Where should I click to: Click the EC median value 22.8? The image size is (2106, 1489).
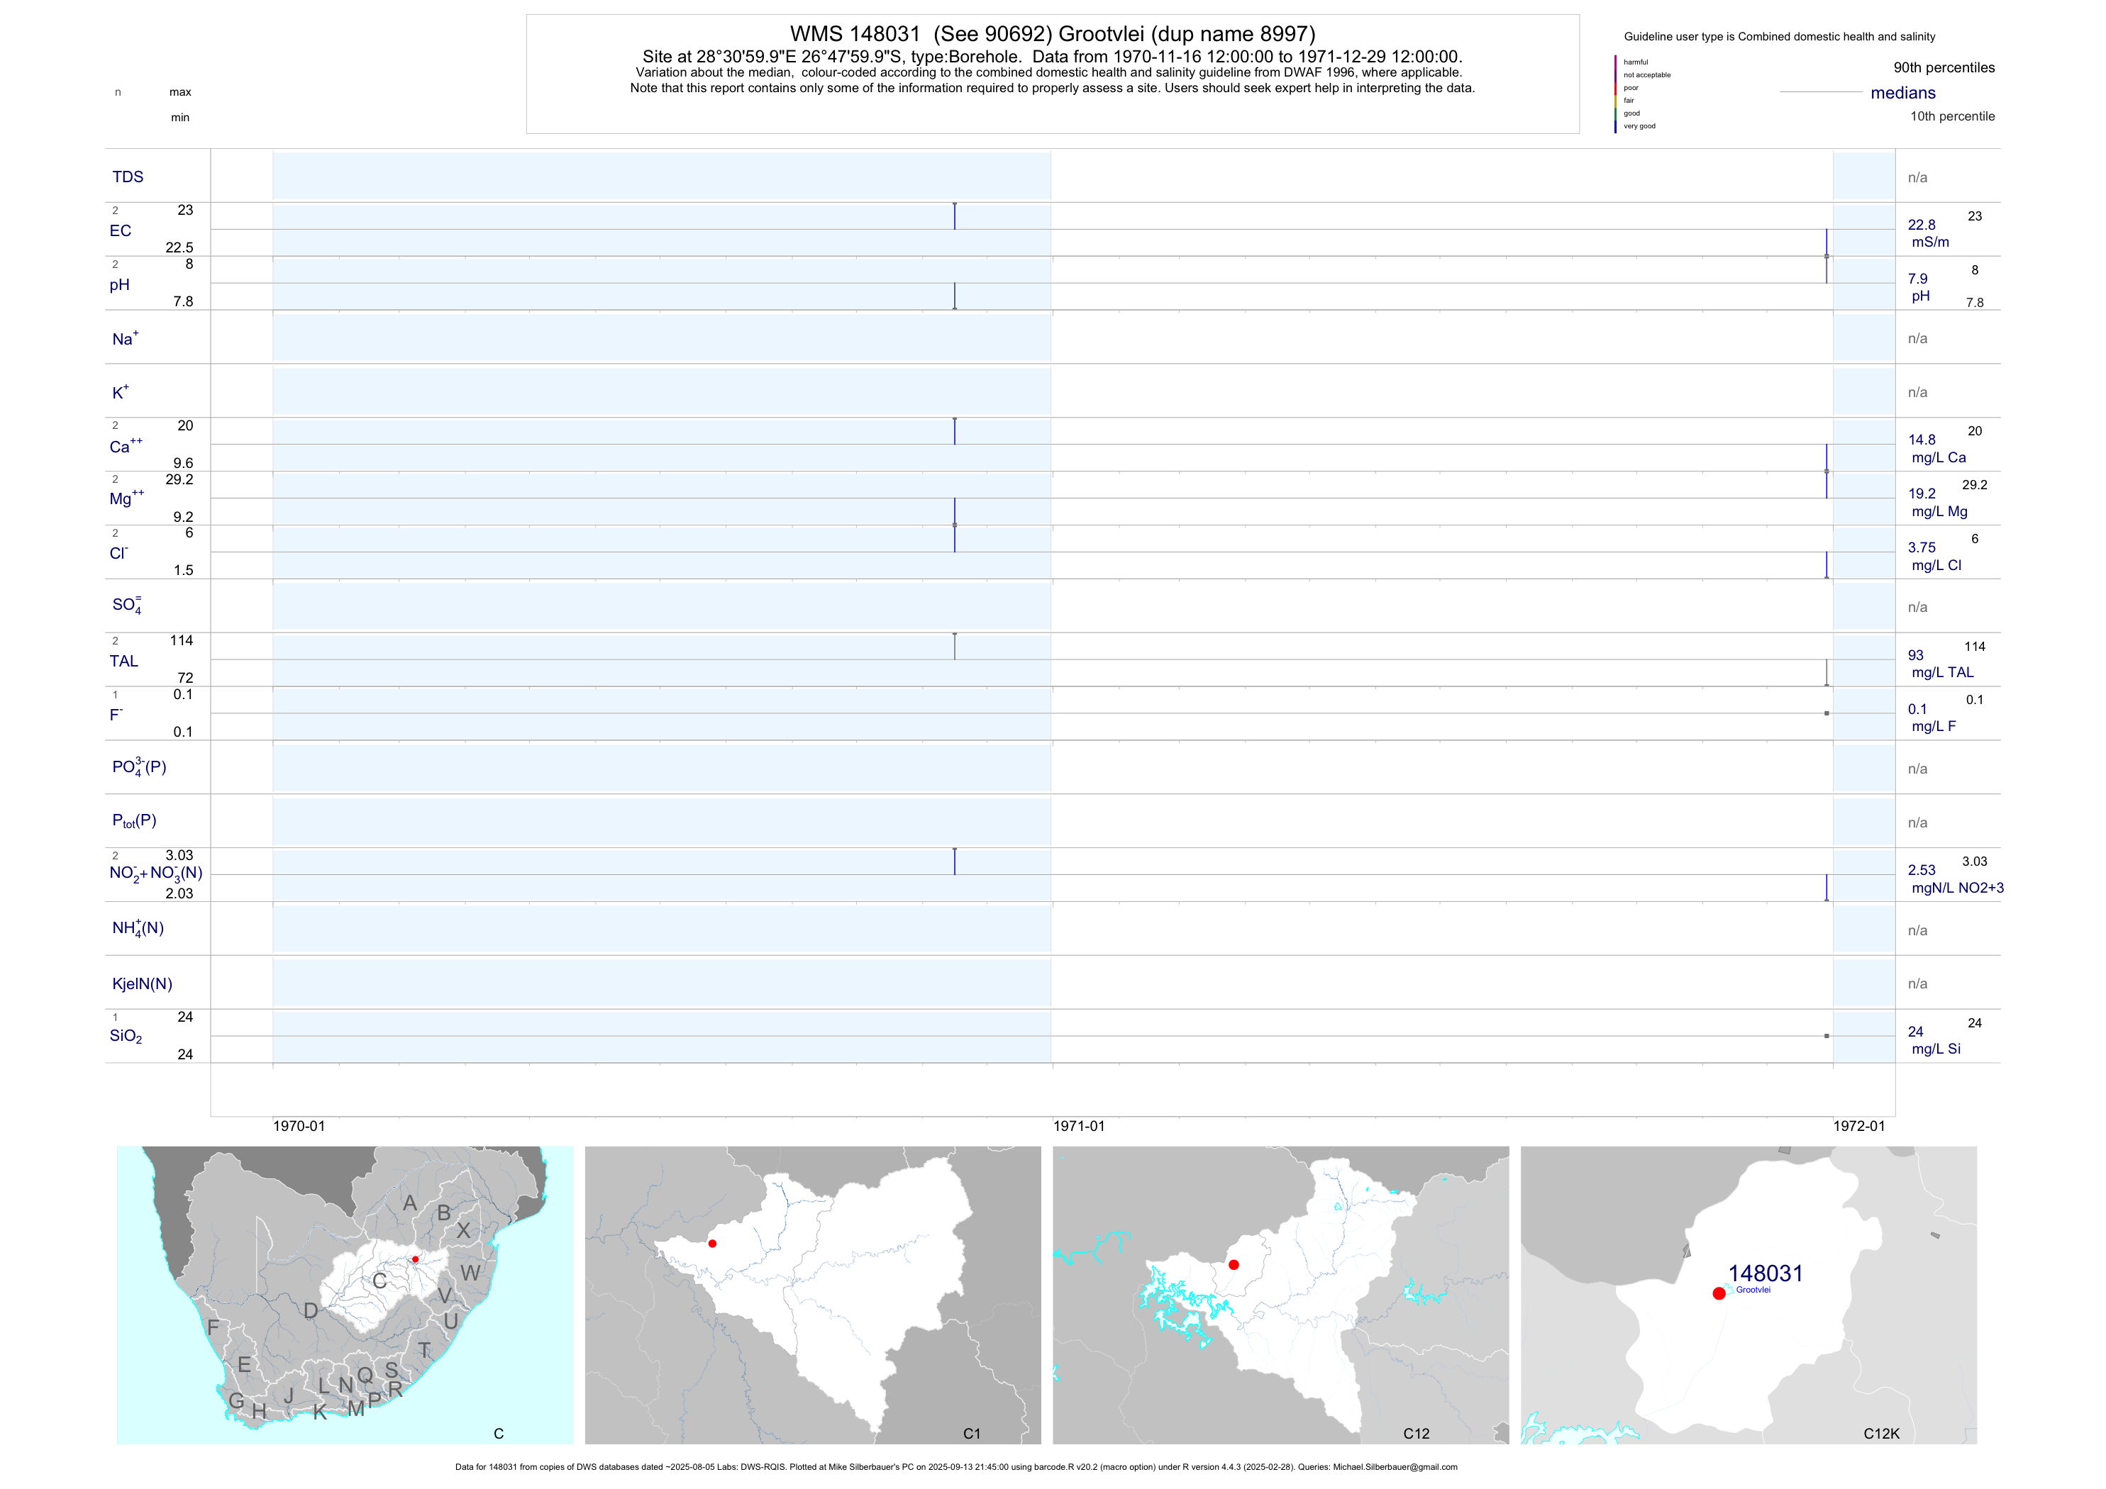(x=1922, y=225)
